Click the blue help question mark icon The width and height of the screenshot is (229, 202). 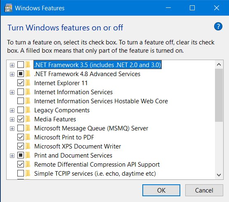(218, 26)
